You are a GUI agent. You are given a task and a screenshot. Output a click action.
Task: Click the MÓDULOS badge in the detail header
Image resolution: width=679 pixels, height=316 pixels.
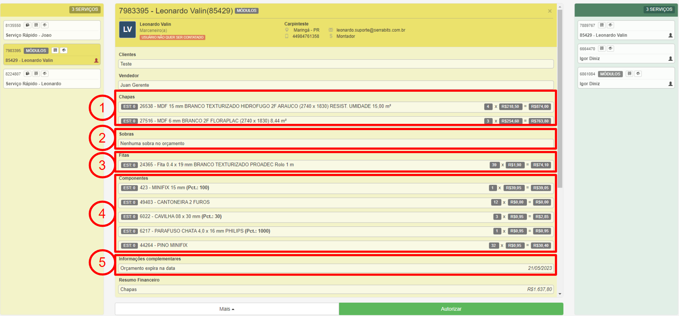[x=247, y=11]
